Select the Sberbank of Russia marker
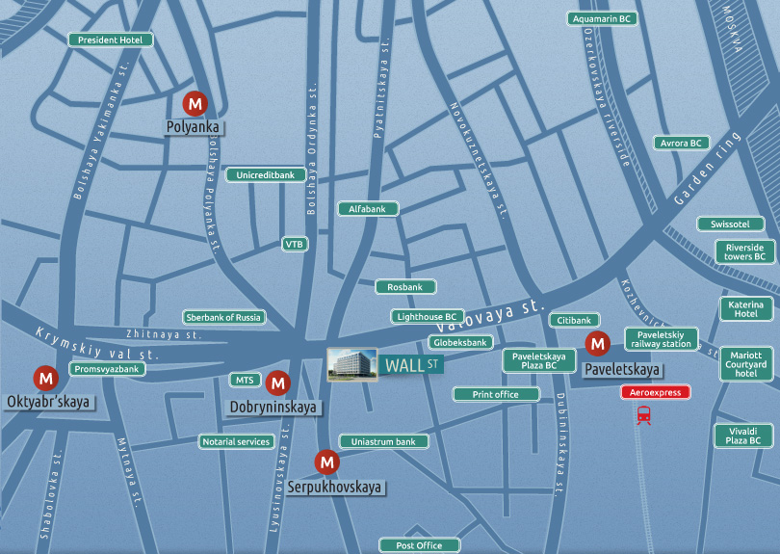Viewport: 780px width, 554px height. (x=223, y=318)
